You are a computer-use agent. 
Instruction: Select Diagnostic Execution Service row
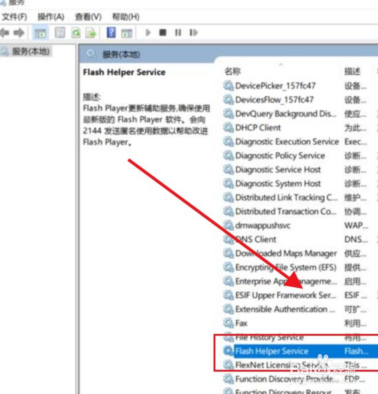287,142
